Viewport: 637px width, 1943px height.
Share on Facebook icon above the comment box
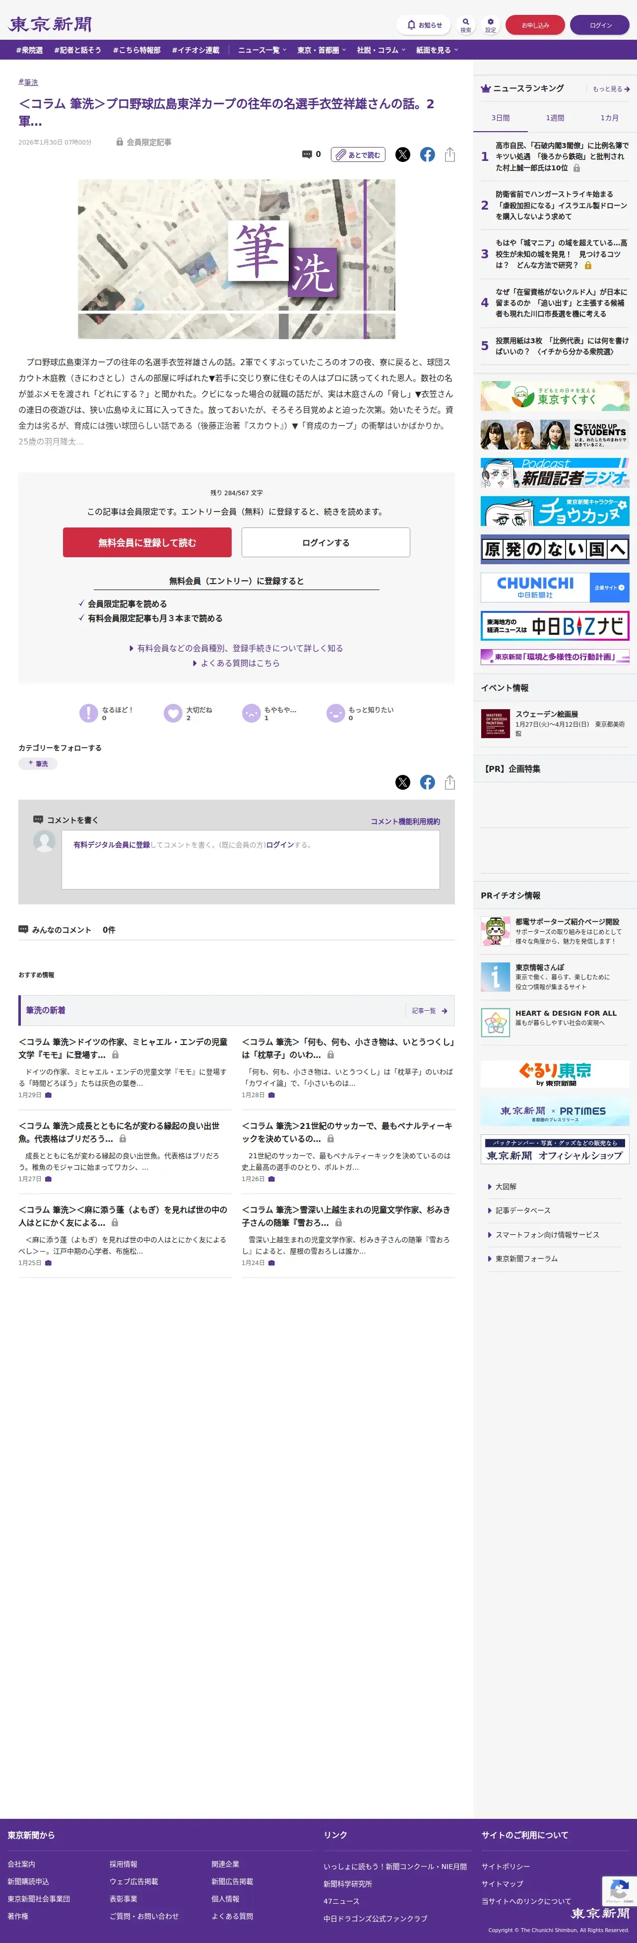428,782
